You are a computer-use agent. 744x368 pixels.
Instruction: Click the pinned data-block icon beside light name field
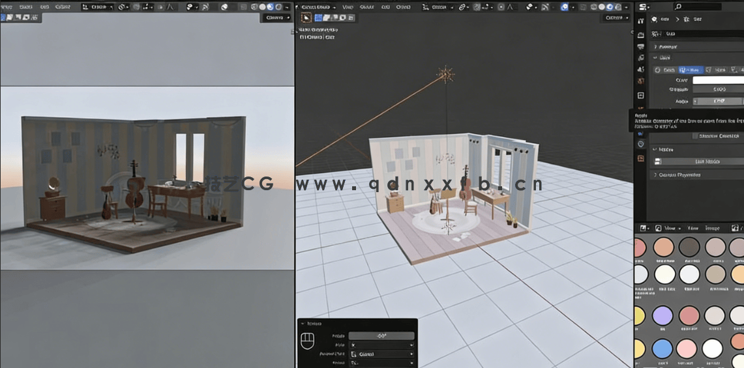(657, 34)
